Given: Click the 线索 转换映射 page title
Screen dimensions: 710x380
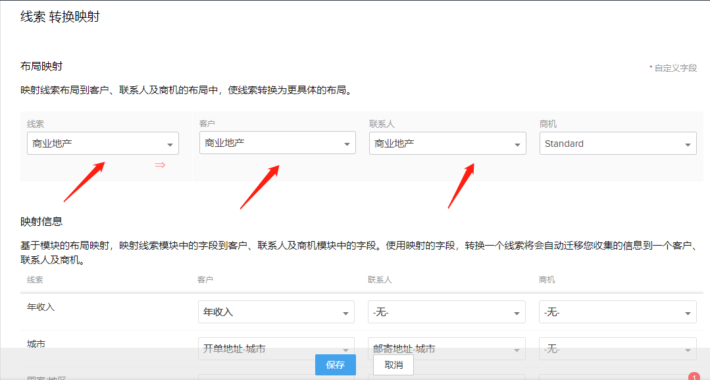Looking at the screenshot, I should [x=60, y=17].
